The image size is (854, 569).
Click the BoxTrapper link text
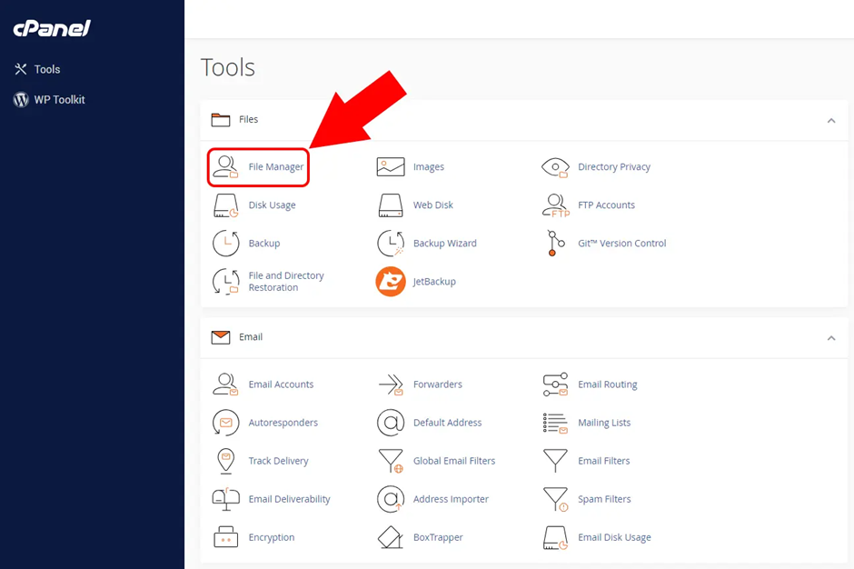438,537
